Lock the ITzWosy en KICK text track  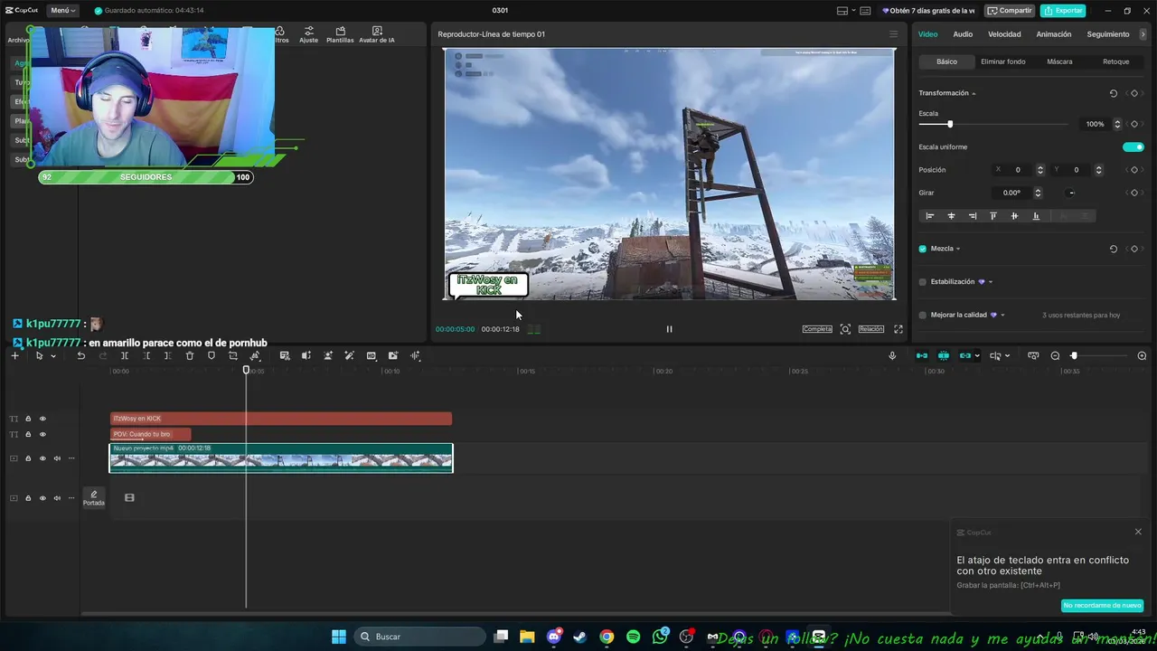[28, 419]
